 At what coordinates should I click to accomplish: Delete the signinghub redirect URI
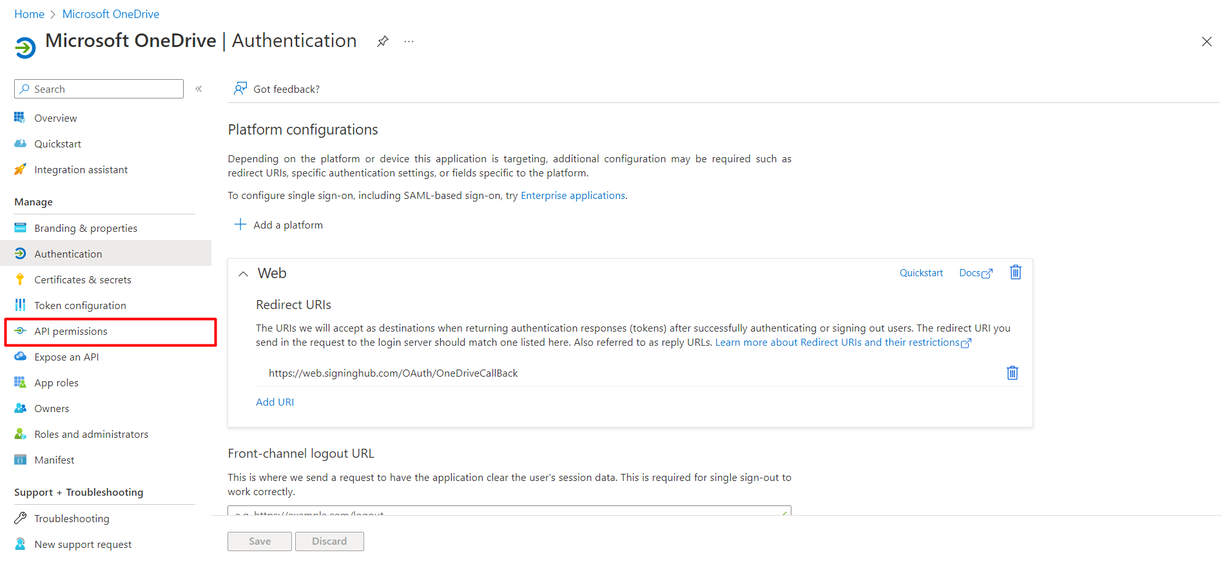point(1013,373)
